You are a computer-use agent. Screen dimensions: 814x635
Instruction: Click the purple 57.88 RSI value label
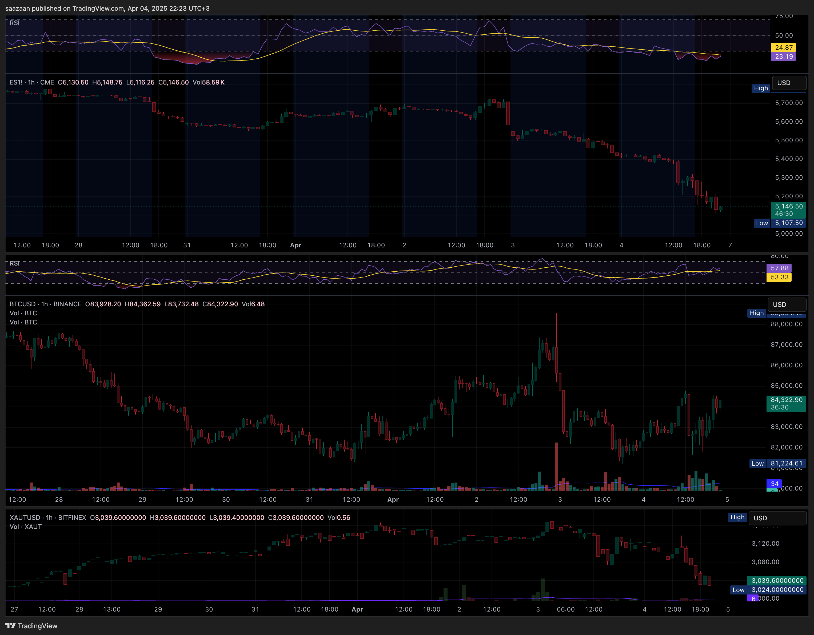[x=779, y=268]
